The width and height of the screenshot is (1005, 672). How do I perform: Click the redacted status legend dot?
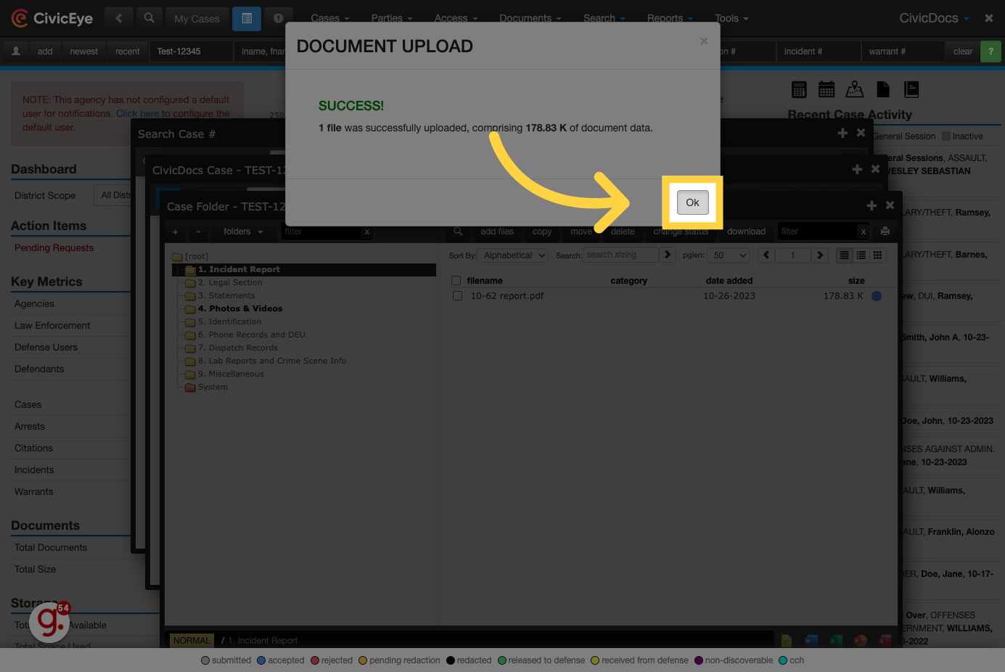(451, 660)
